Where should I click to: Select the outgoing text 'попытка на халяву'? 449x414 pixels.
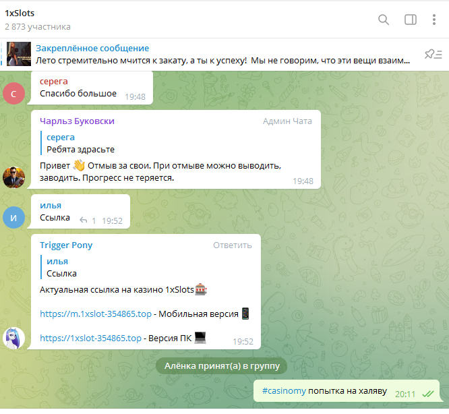(347, 391)
